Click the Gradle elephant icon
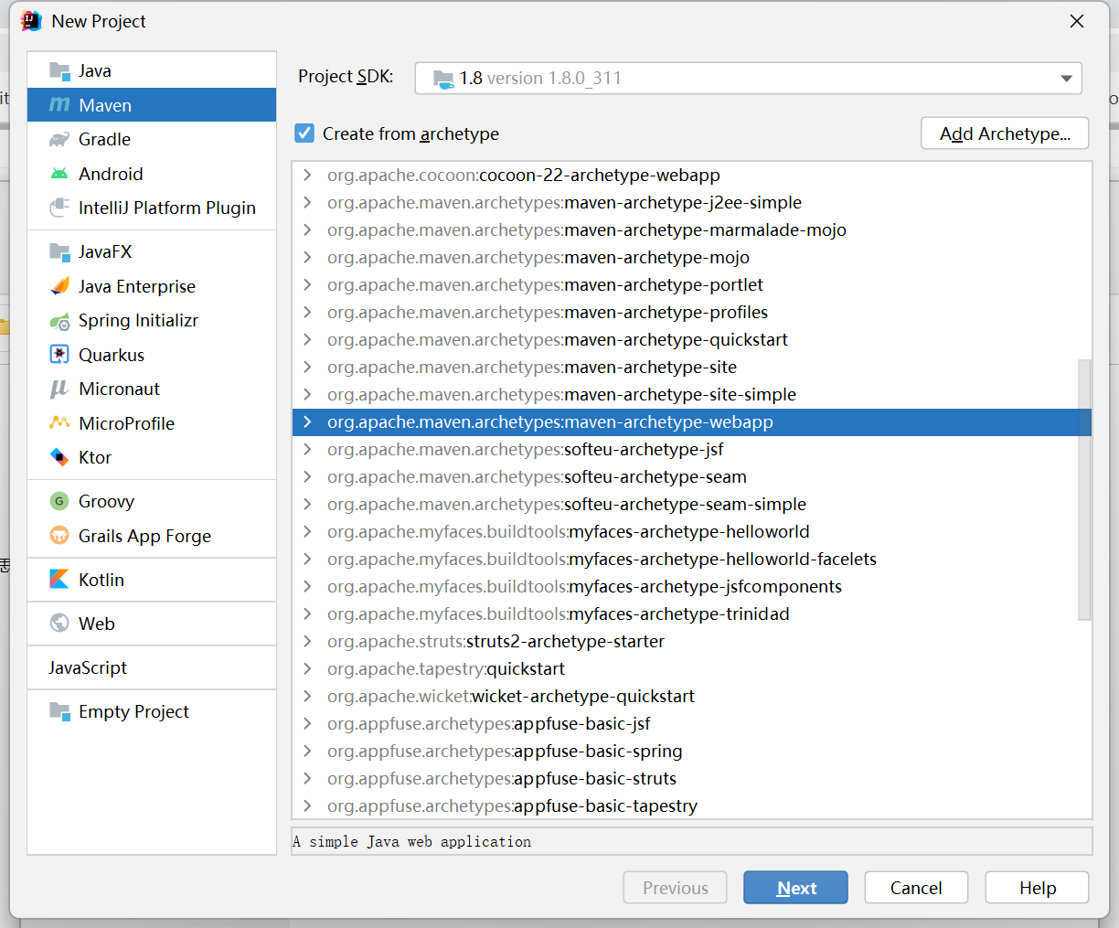 tap(59, 140)
